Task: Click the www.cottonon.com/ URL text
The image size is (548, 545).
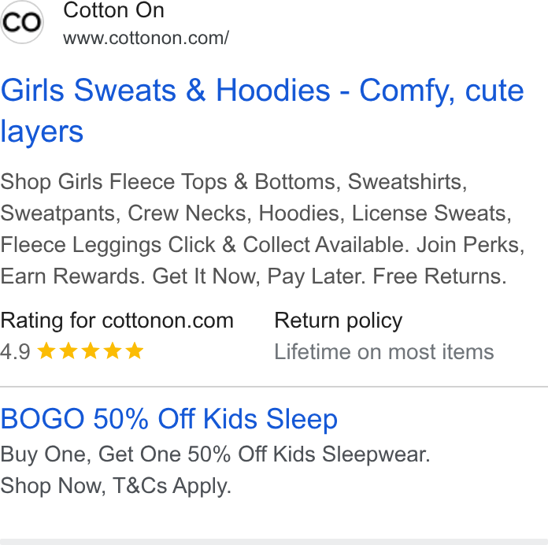Action: point(146,38)
